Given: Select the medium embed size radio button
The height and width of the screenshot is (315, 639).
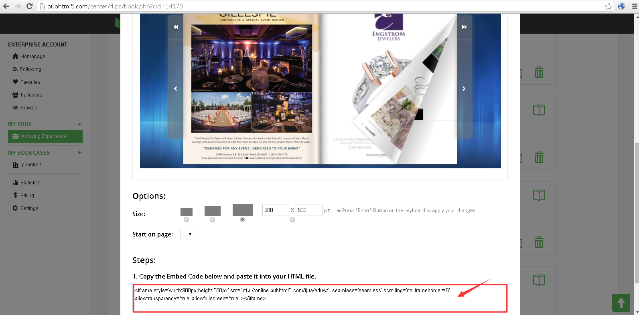Looking at the screenshot, I should (x=212, y=220).
